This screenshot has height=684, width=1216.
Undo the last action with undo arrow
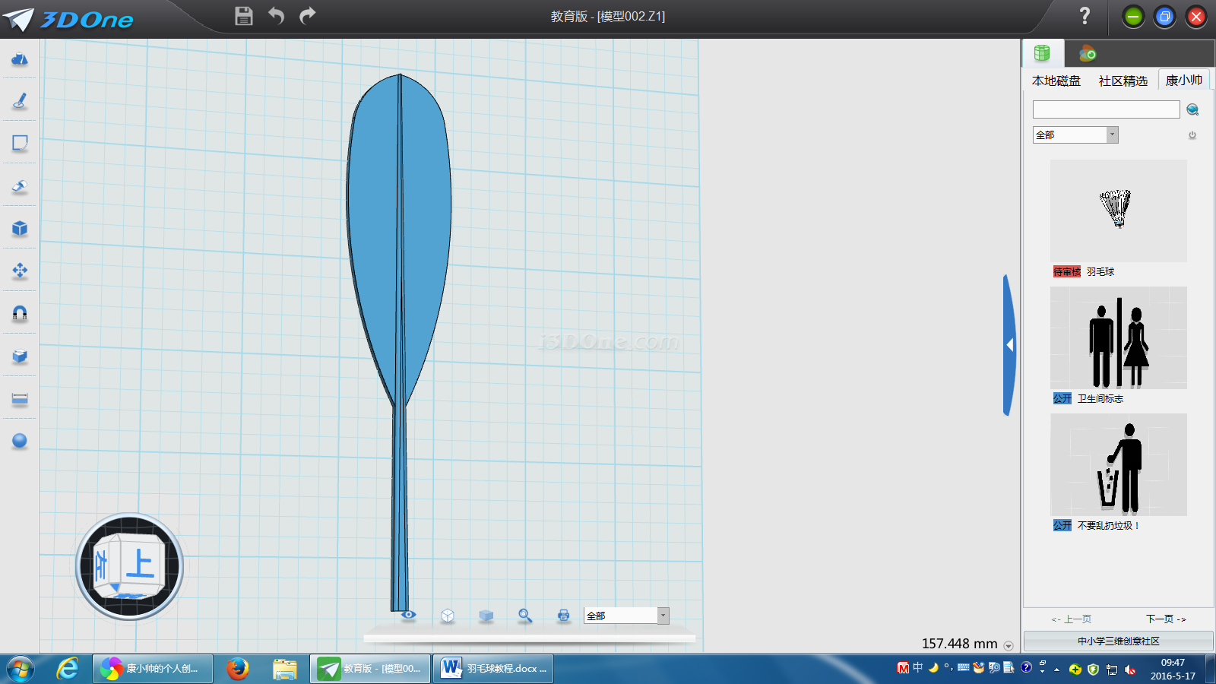coord(276,16)
